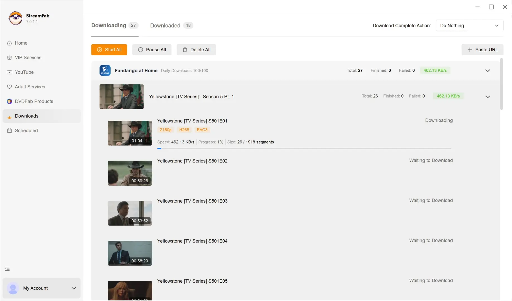The height and width of the screenshot is (301, 512).
Task: Open VIP Services in the sidebar
Action: pos(42,57)
